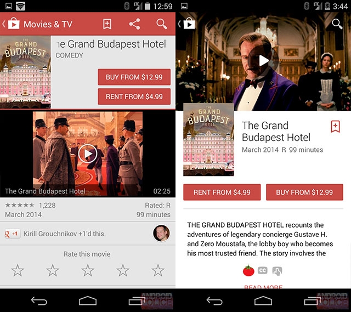Tap the closed captions CC badge
Image resolution: width=351 pixels, height=312 pixels.
pyautogui.click(x=263, y=271)
